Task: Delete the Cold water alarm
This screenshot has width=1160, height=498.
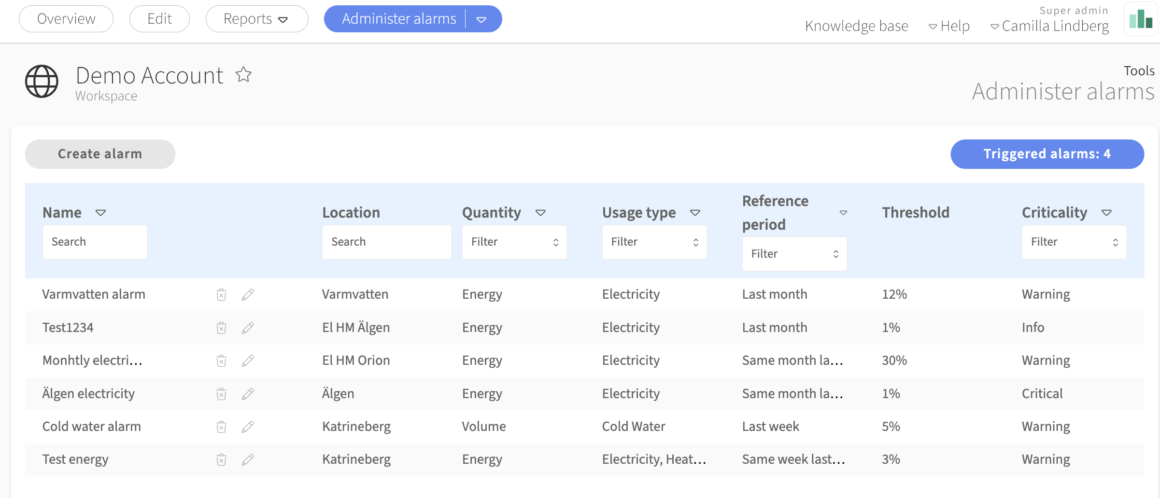Action: (x=221, y=427)
